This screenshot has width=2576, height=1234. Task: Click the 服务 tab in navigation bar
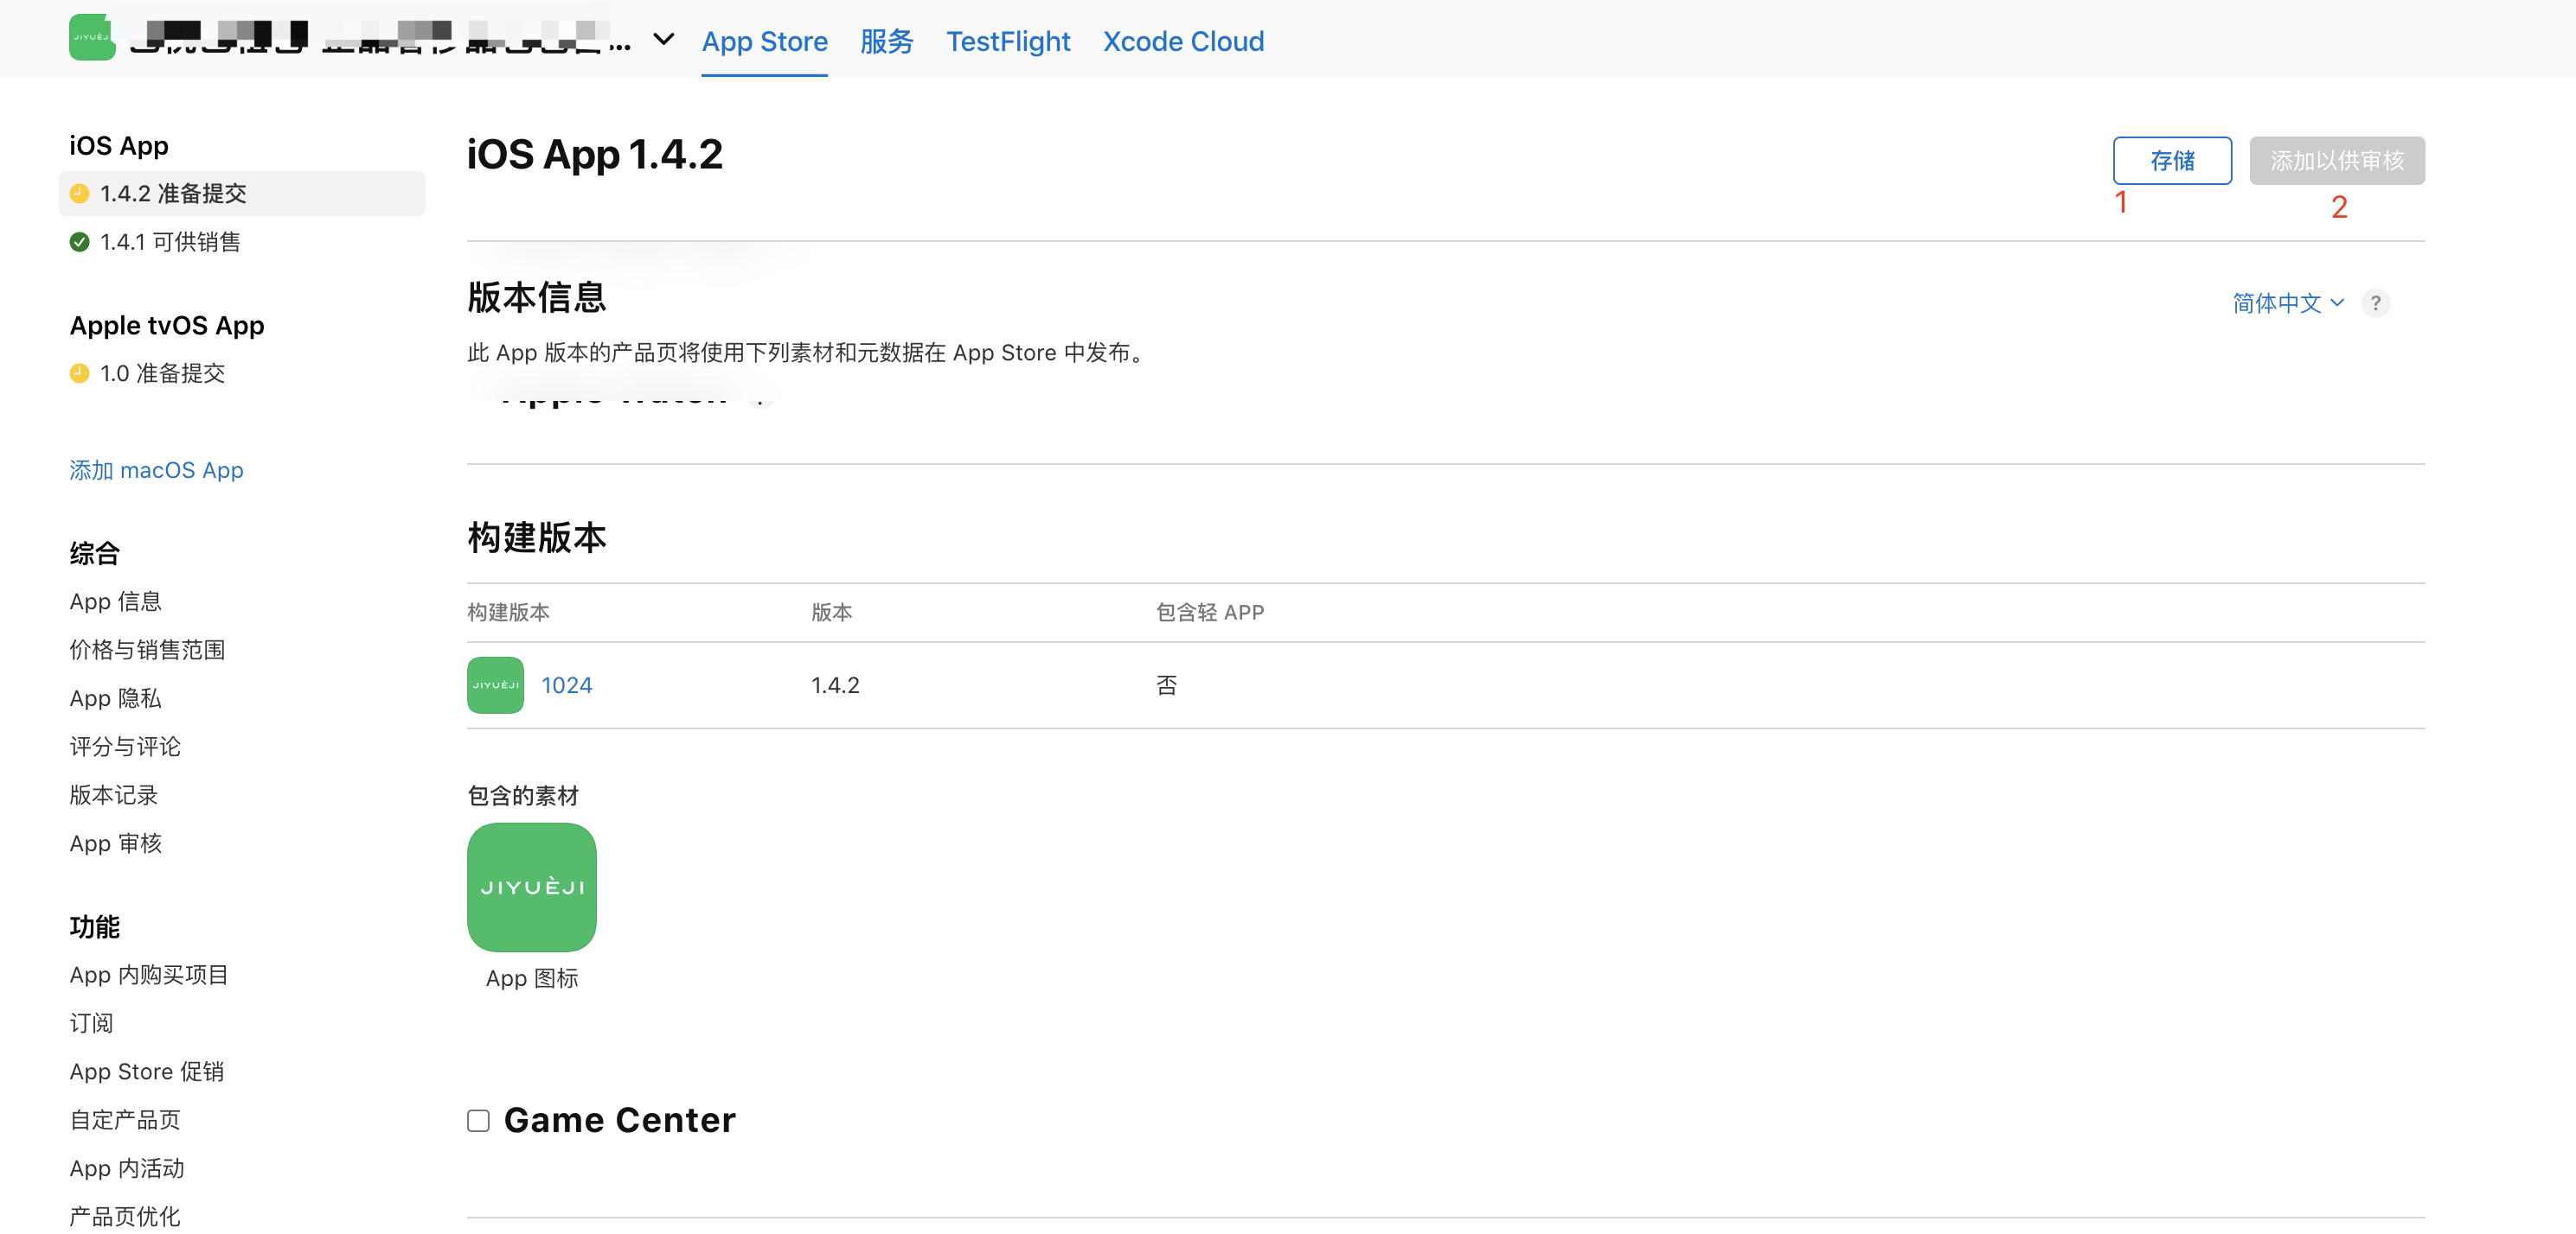888,40
